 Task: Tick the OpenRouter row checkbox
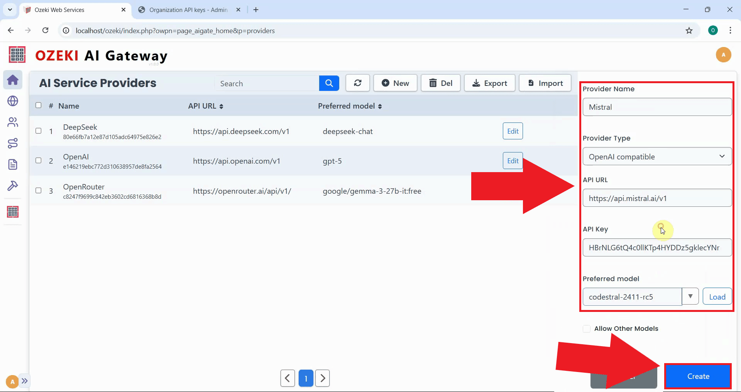coord(39,191)
